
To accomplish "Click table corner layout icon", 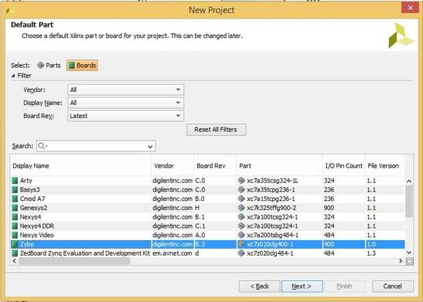I will (409, 261).
